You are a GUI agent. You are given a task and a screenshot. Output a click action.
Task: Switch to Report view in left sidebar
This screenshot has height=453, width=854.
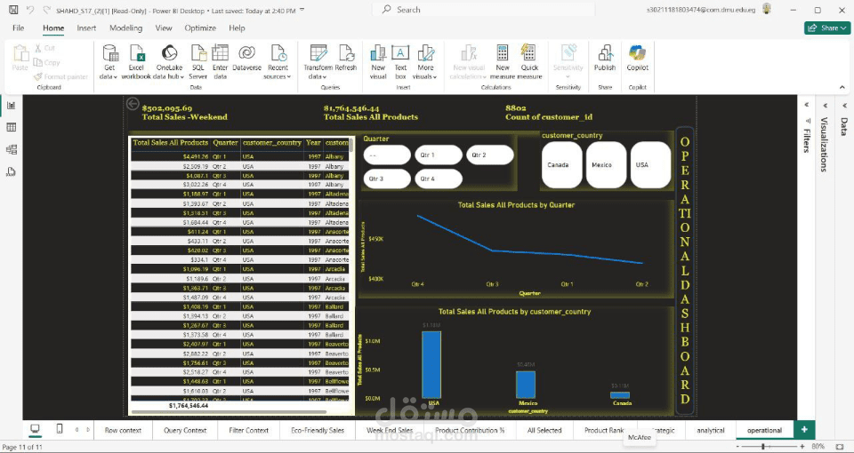point(12,106)
